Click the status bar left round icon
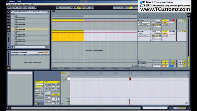The width and height of the screenshot is (197, 111). pos(8,108)
